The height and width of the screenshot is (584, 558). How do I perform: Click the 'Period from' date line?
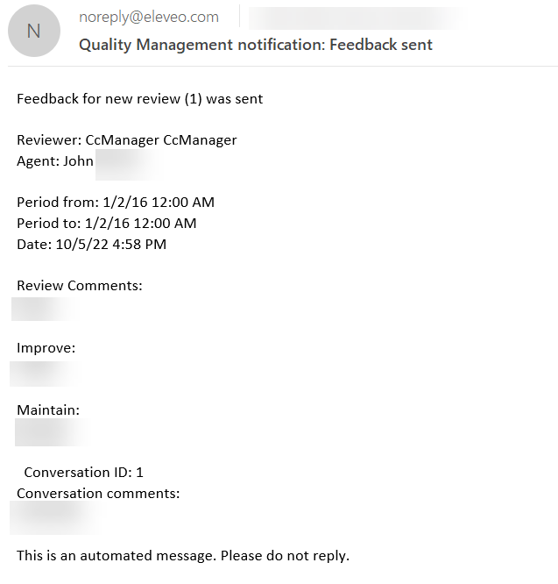click(115, 202)
